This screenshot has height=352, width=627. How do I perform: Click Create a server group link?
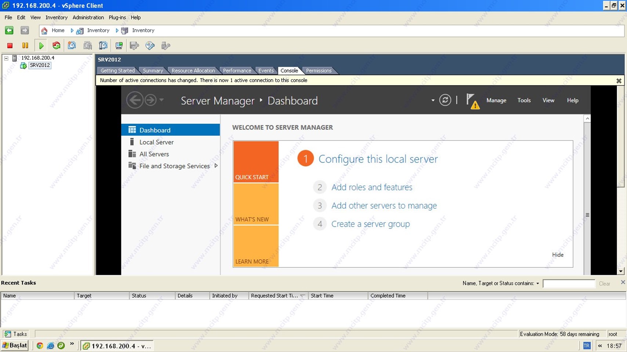[370, 224]
